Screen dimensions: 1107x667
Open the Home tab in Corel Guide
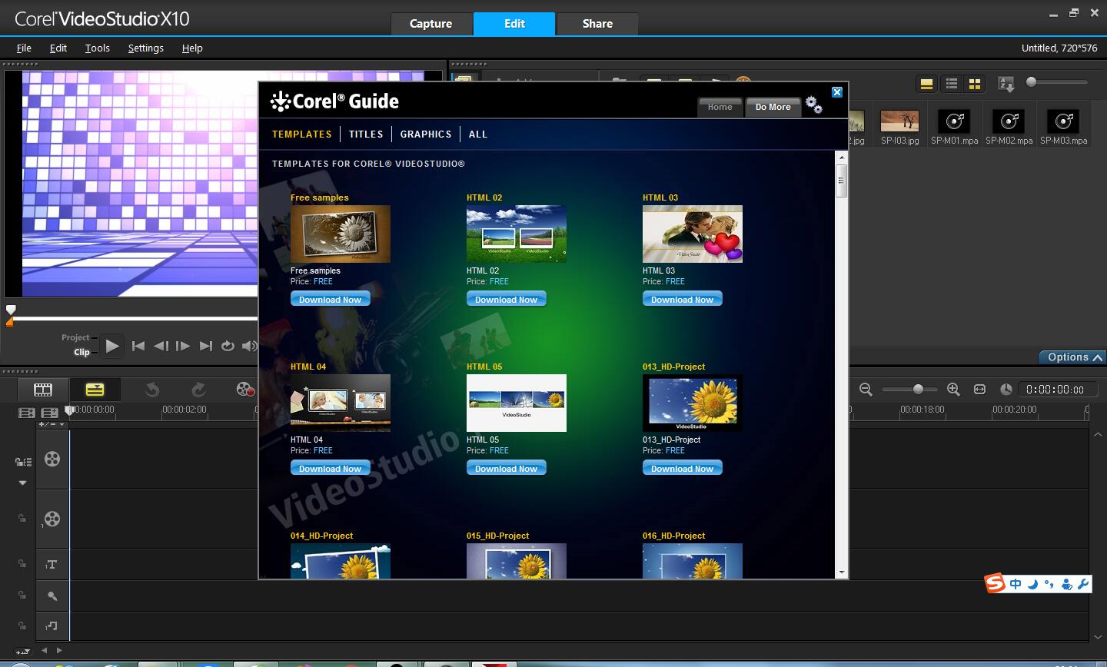coord(720,107)
